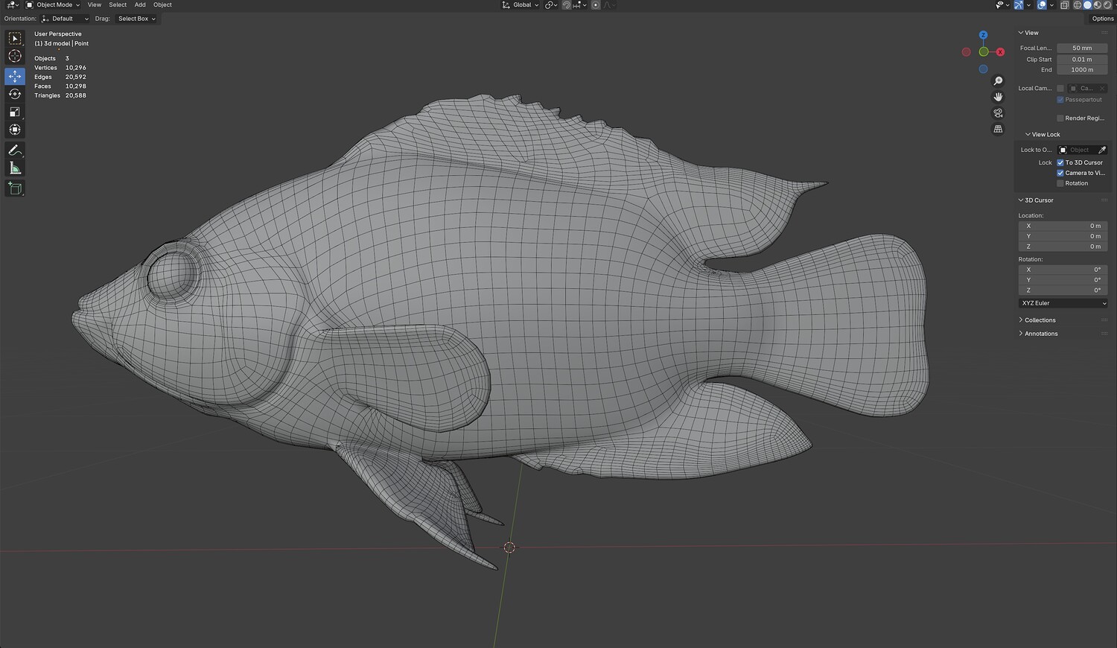Uncheck Camera to View lock
Image resolution: width=1117 pixels, height=648 pixels.
(1060, 173)
